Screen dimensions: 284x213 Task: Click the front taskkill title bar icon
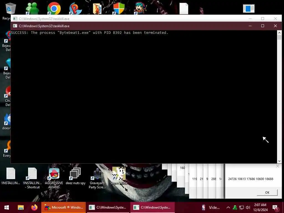[x=15, y=26]
